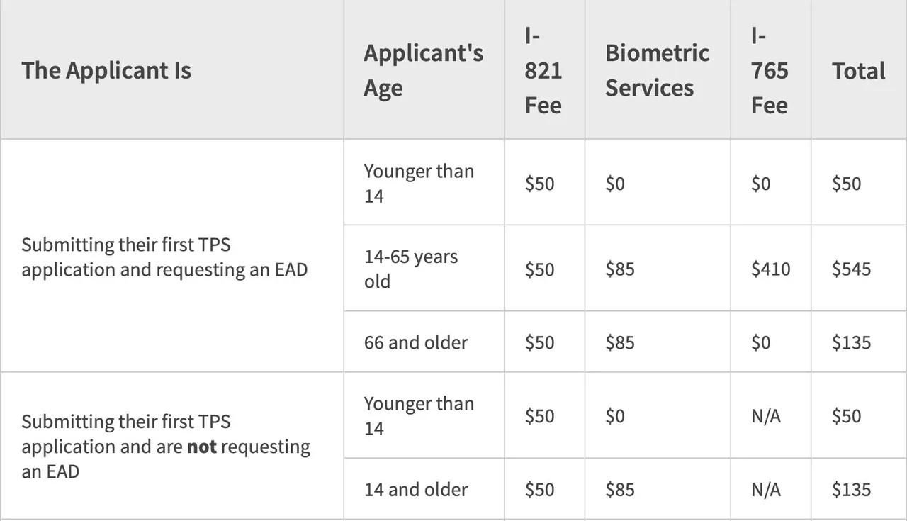
Task: Select the "not requesting an EAD" applicant cell
Action: [x=166, y=447]
